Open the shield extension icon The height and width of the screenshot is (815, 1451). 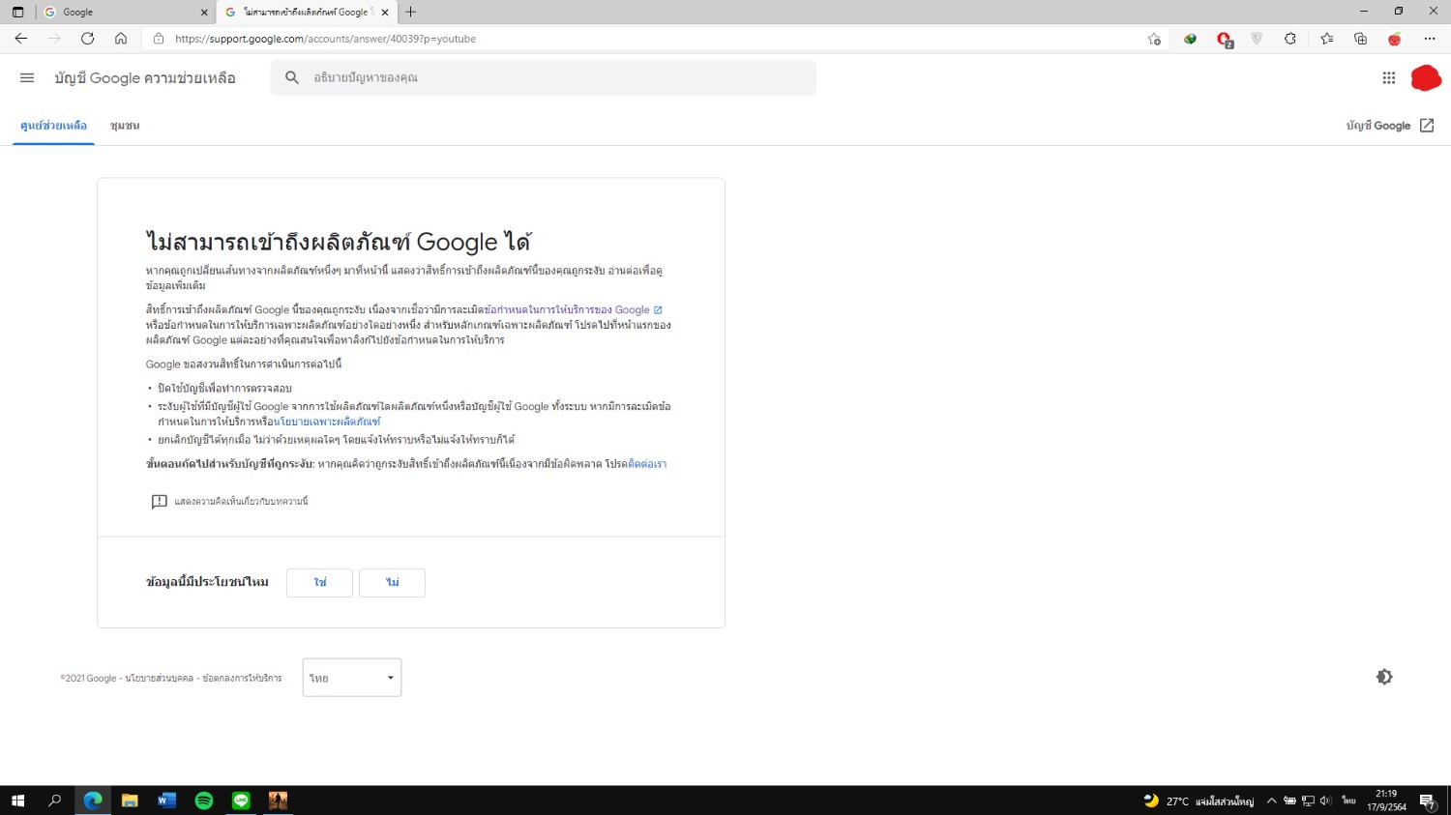(1257, 39)
